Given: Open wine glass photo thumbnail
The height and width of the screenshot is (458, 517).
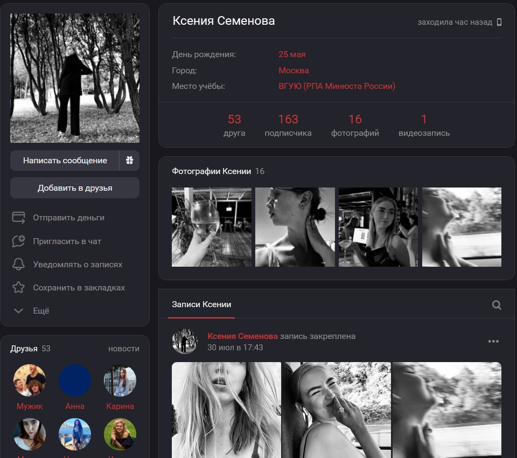Looking at the screenshot, I should (x=211, y=227).
